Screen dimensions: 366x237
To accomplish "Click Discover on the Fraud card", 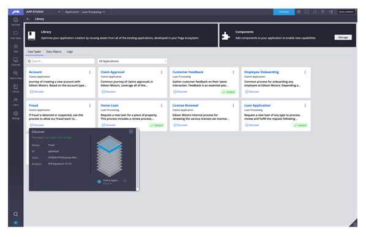I will tap(37, 125).
